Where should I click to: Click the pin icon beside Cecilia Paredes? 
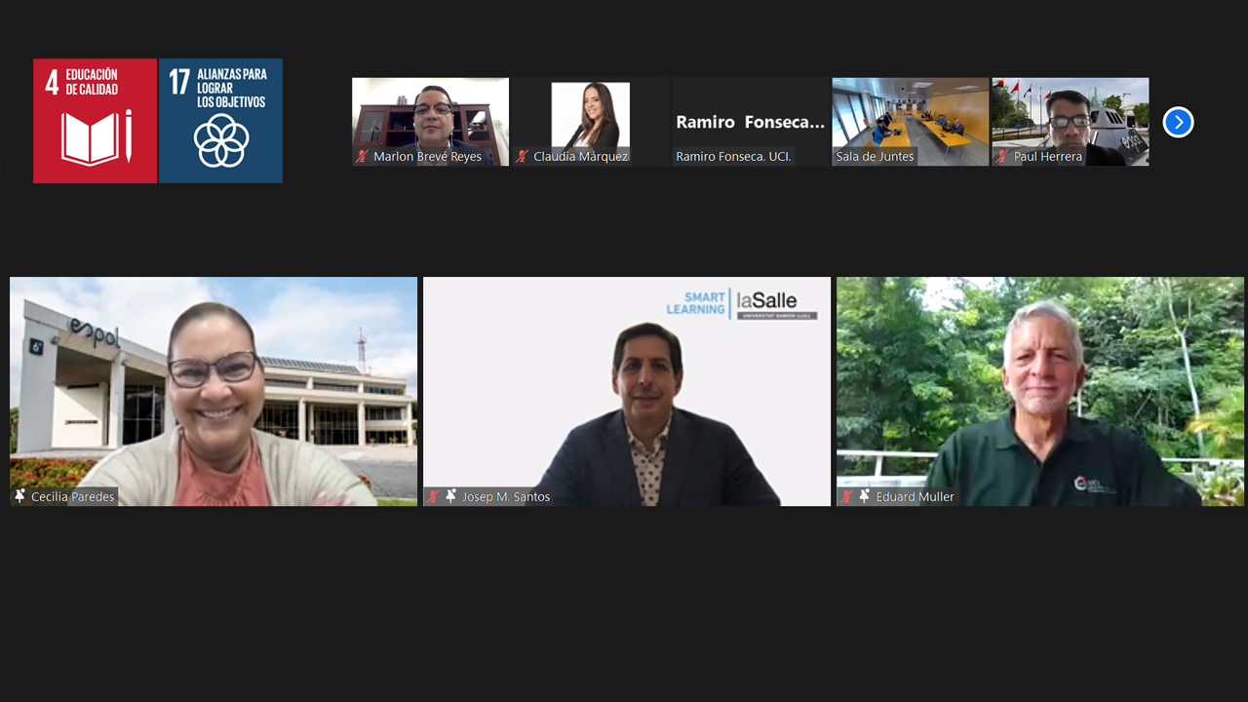[19, 496]
